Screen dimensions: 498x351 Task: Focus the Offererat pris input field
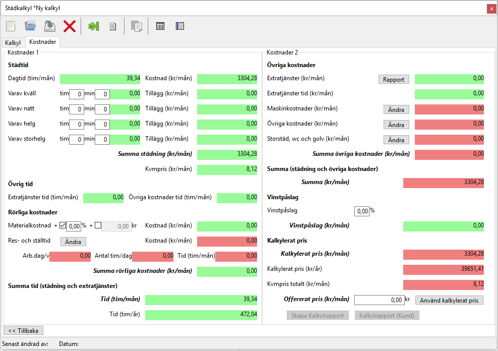pos(379,300)
